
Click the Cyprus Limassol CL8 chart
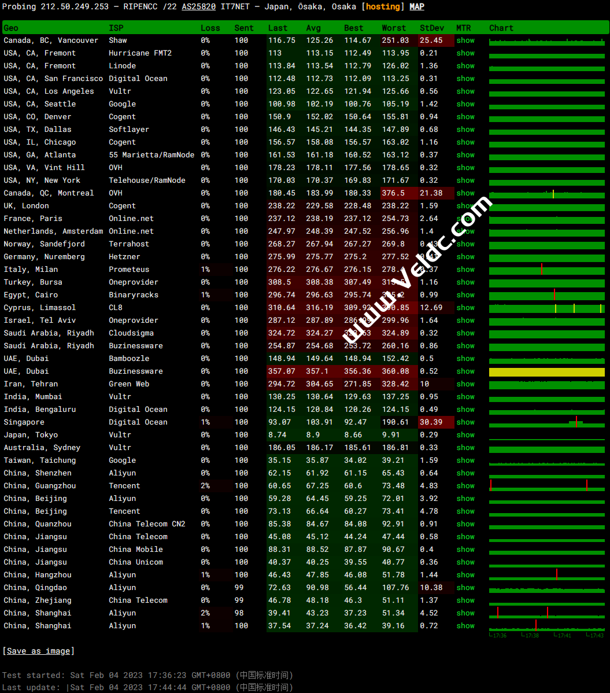[x=546, y=308]
